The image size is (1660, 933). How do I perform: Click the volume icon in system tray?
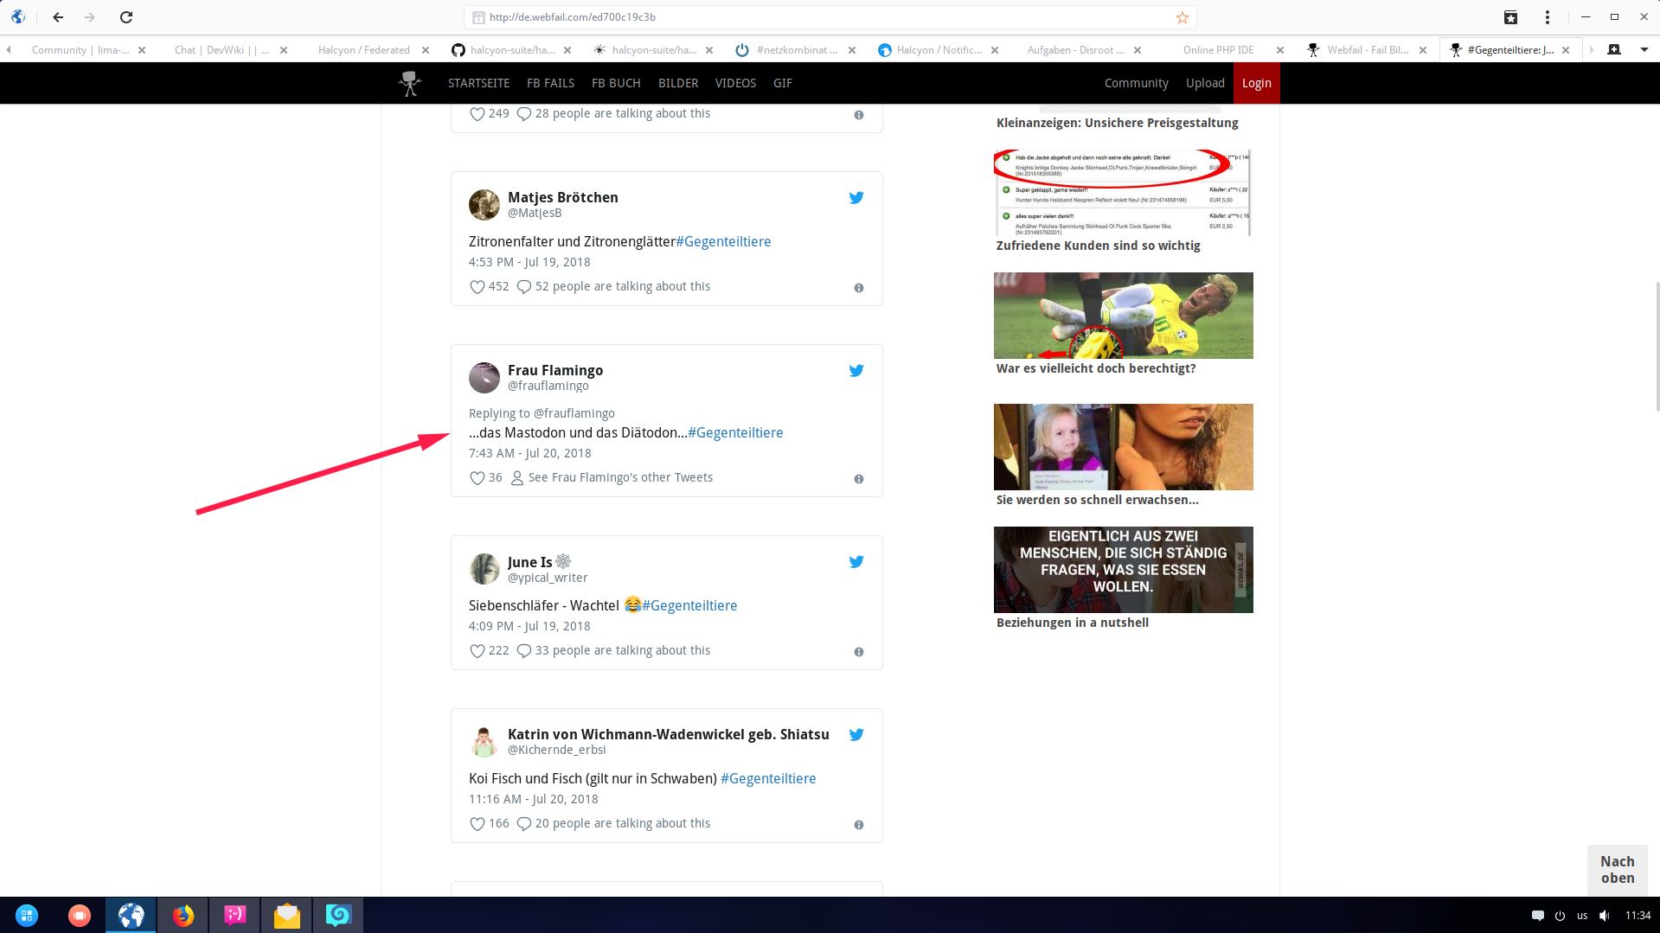1604,916
